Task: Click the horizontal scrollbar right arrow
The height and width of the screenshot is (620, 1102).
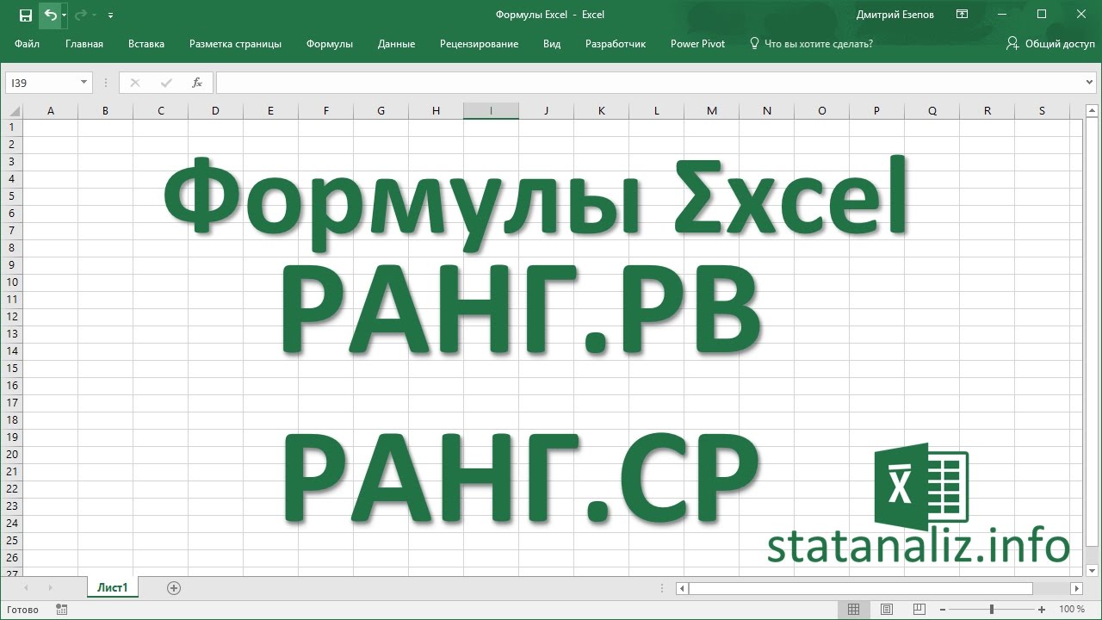Action: (x=1077, y=589)
